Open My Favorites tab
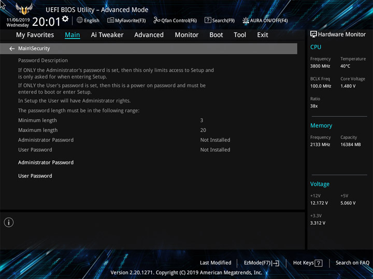The width and height of the screenshot is (373, 279). pos(35,35)
